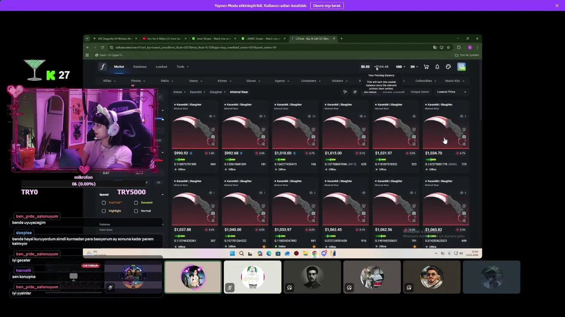Enable the Highlight checkbox
Image resolution: width=565 pixels, height=317 pixels.
(x=104, y=211)
